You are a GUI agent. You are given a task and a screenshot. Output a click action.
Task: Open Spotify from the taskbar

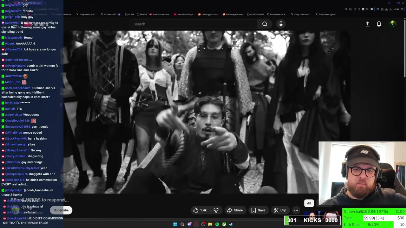[x=217, y=224]
